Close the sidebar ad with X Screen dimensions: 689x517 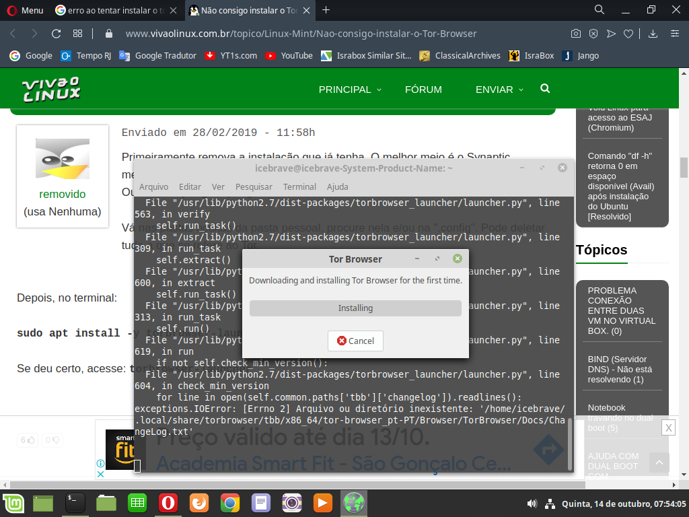[668, 427]
